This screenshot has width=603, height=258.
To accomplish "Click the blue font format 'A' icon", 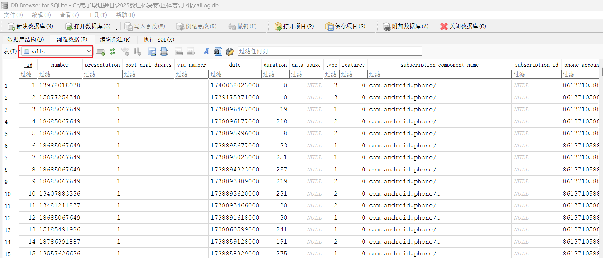I will click(x=206, y=51).
